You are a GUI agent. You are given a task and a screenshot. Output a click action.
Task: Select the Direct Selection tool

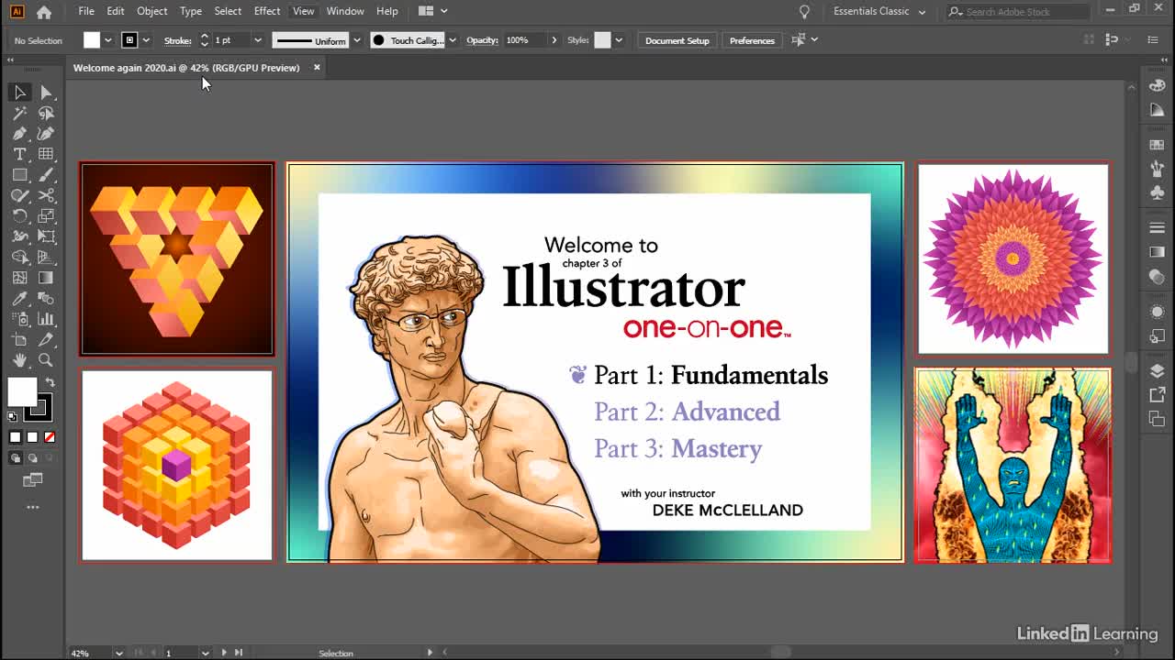coord(46,93)
